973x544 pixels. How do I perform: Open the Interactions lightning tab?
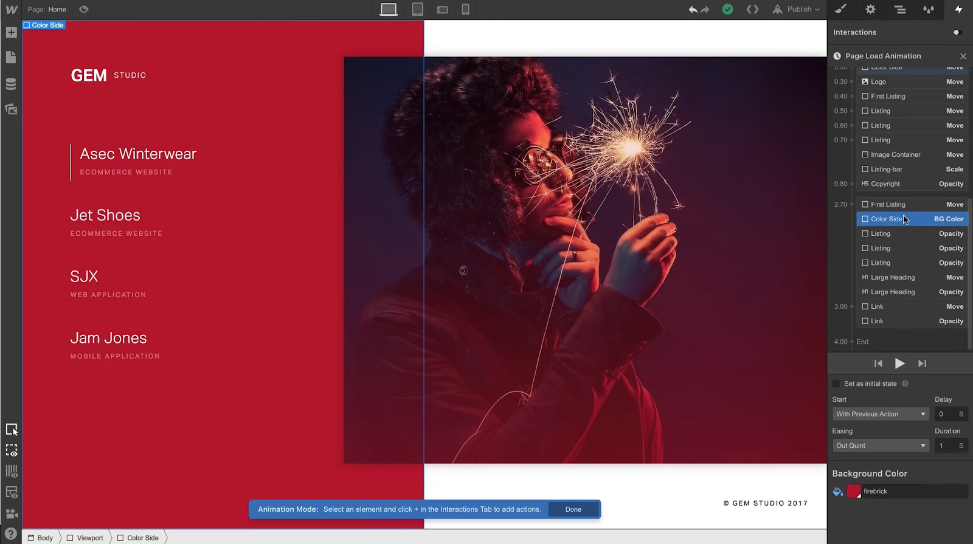[x=958, y=9]
